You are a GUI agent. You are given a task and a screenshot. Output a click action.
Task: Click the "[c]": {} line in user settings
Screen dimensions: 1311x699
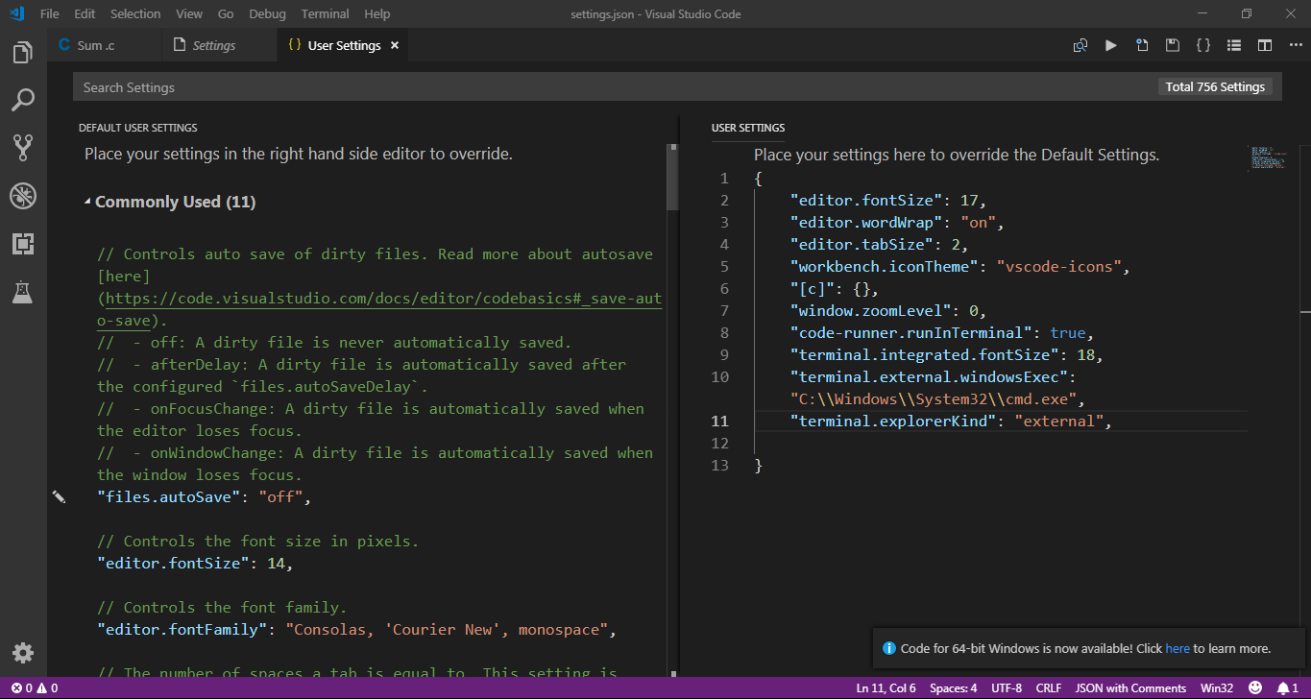pyautogui.click(x=834, y=288)
